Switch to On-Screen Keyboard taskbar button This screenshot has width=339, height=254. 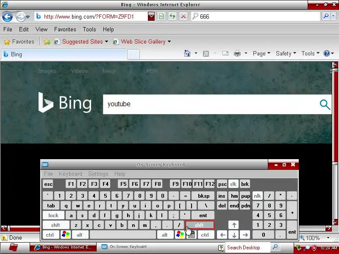(125, 247)
